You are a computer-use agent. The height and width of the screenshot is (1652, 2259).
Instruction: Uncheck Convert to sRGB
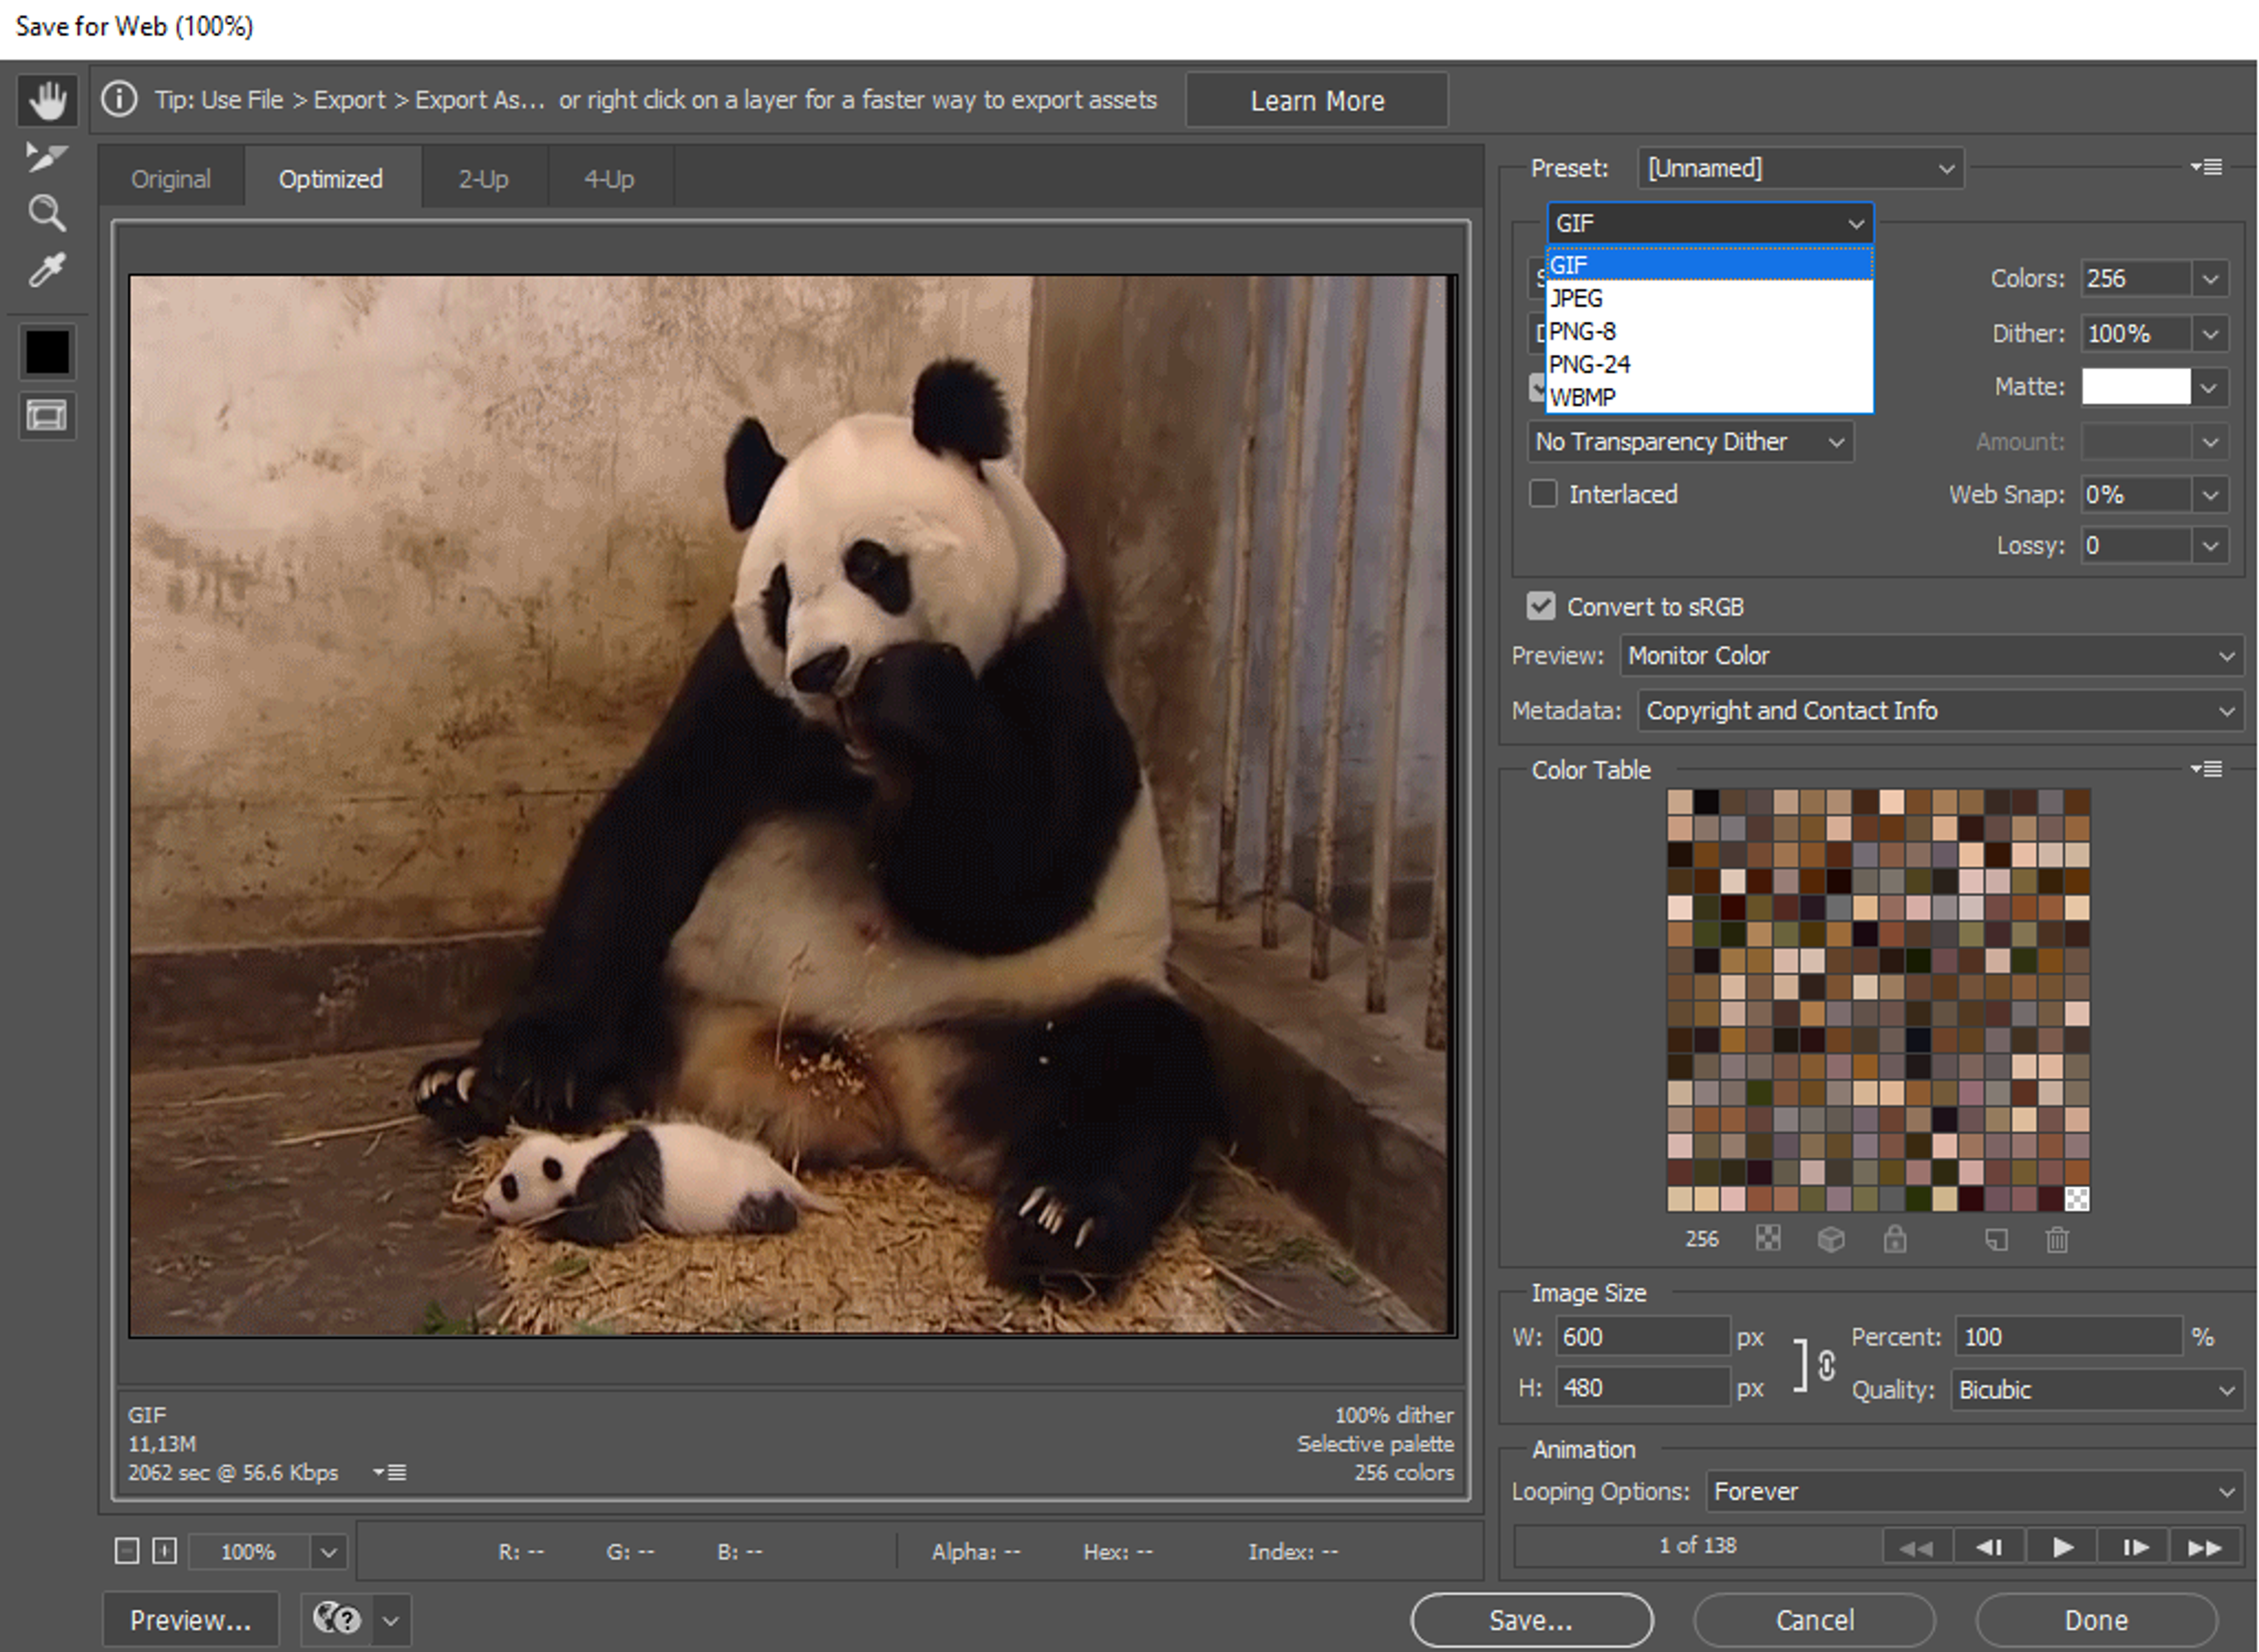[1541, 606]
